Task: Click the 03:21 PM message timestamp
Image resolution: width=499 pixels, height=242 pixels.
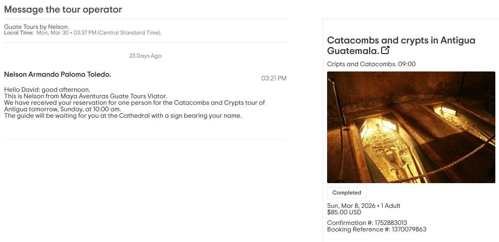Action: pyautogui.click(x=274, y=78)
